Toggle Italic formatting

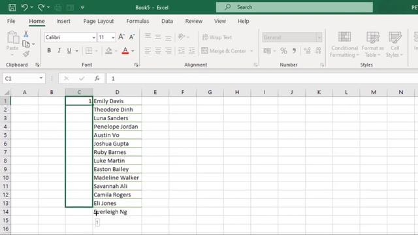(59, 50)
